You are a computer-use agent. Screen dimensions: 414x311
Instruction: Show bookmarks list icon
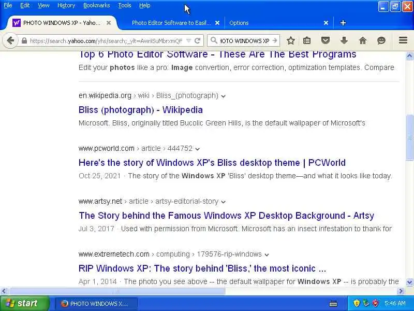[x=307, y=40]
